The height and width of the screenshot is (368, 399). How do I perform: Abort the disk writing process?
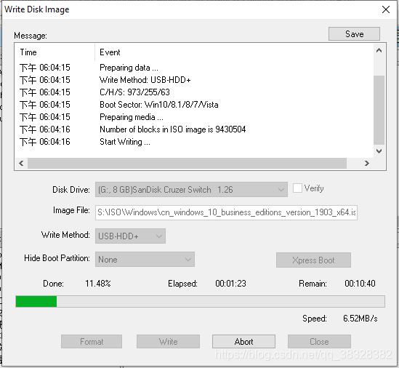pyautogui.click(x=243, y=342)
